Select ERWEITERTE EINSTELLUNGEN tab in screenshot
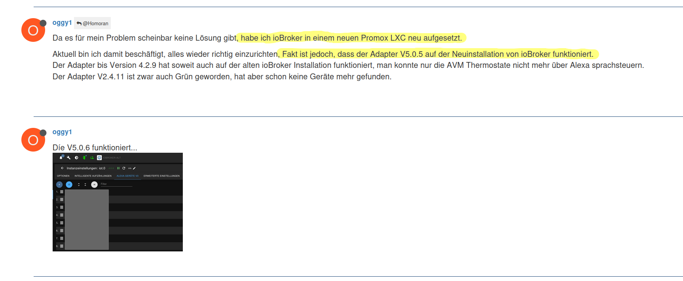 [161, 176]
